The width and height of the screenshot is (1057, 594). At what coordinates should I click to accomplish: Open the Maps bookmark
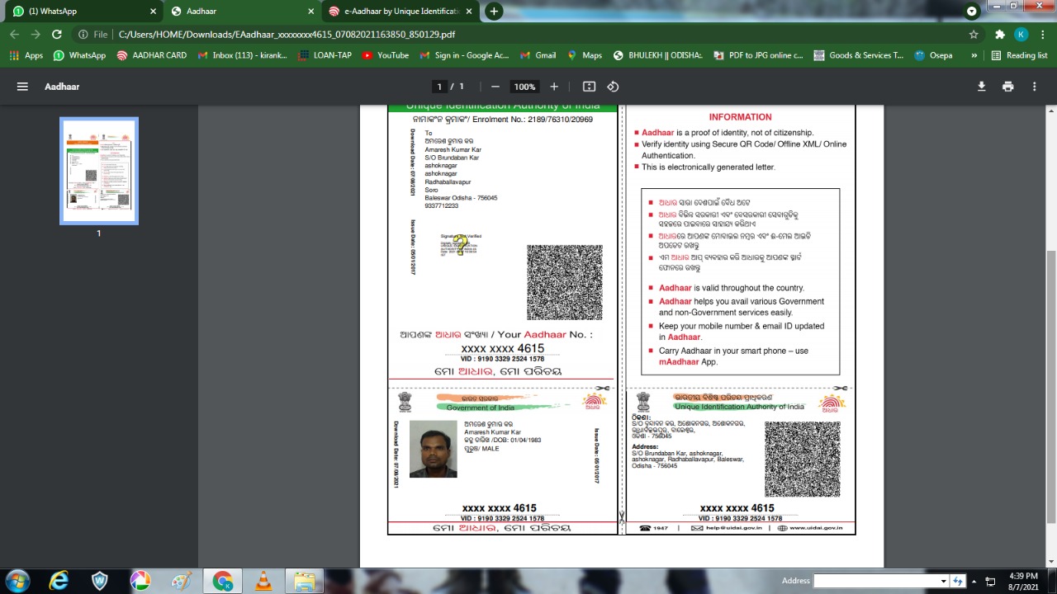(585, 55)
